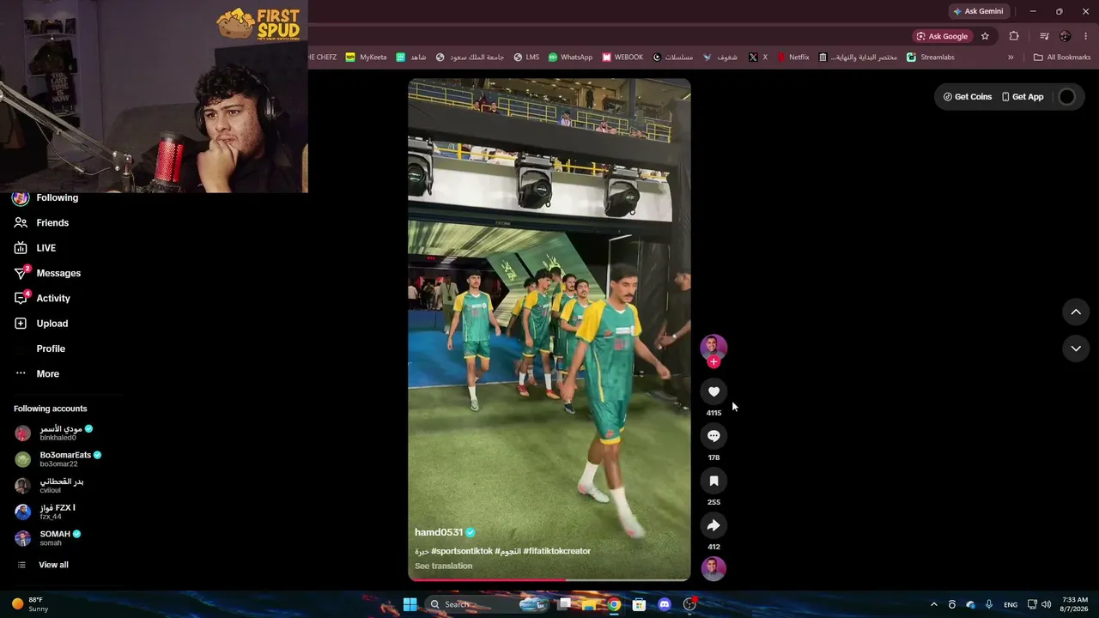Open the All Bookmarks folder
The image size is (1099, 618).
click(x=1062, y=58)
